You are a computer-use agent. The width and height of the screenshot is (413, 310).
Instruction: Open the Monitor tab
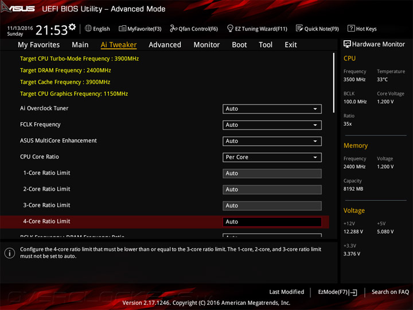[x=206, y=45]
